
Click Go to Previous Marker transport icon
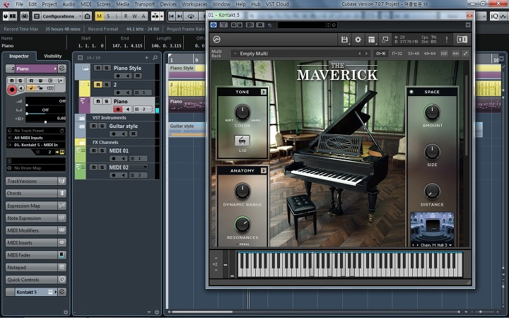pyautogui.click(x=171, y=16)
